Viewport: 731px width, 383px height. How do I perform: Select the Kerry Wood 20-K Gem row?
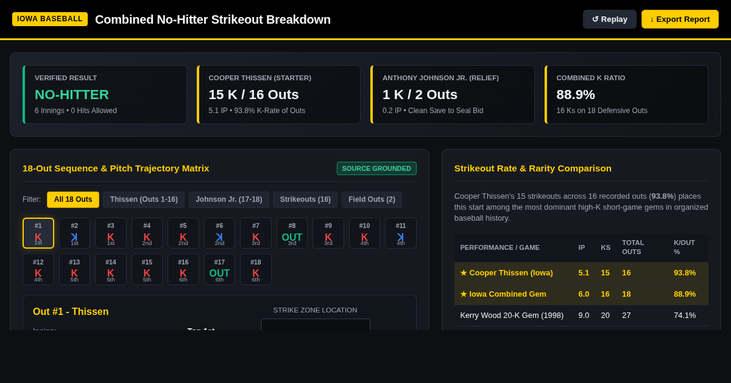click(581, 315)
